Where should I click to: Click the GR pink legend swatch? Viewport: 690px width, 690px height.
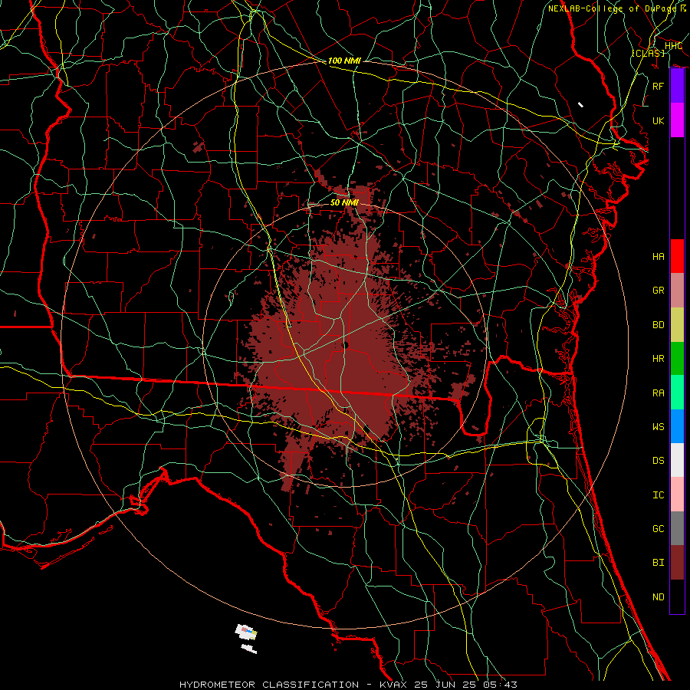click(x=677, y=290)
